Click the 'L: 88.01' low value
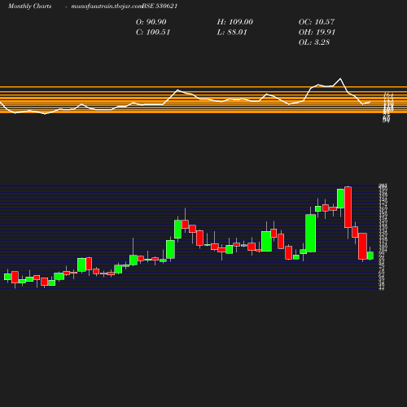 click(x=232, y=33)
